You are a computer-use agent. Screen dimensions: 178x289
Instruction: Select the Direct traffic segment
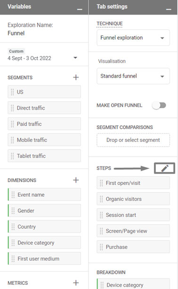point(44,108)
